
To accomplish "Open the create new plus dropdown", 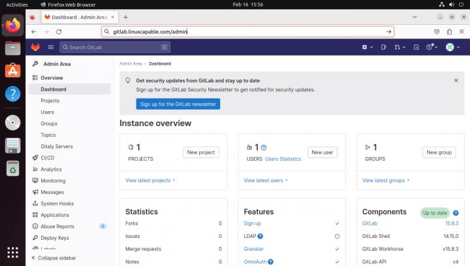I will click(x=366, y=47).
